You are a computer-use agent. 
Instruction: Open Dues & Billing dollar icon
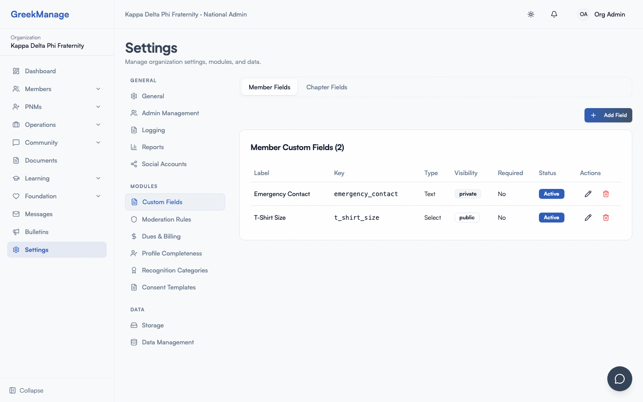tap(134, 236)
